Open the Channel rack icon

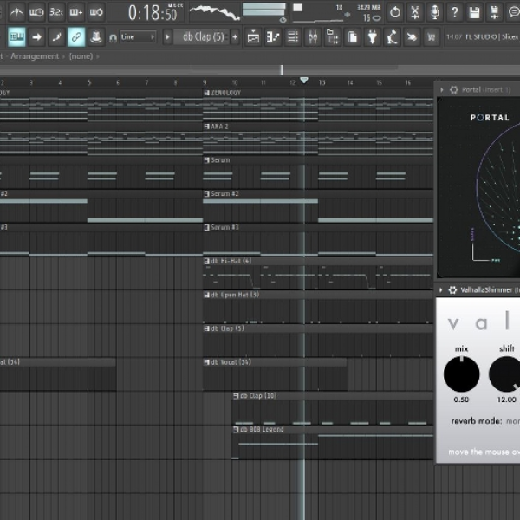pyautogui.click(x=293, y=36)
